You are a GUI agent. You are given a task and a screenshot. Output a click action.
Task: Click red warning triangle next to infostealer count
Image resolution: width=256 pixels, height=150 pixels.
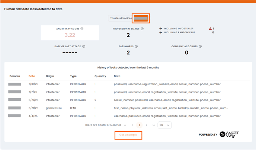pyautogui.click(x=210, y=29)
